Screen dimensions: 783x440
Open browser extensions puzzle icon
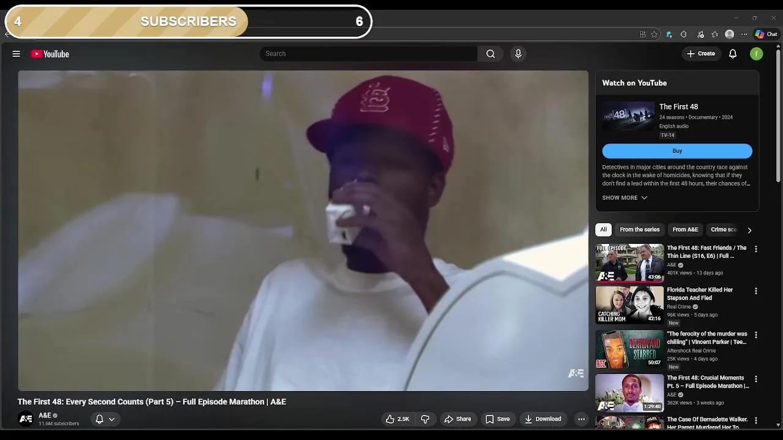click(x=684, y=34)
